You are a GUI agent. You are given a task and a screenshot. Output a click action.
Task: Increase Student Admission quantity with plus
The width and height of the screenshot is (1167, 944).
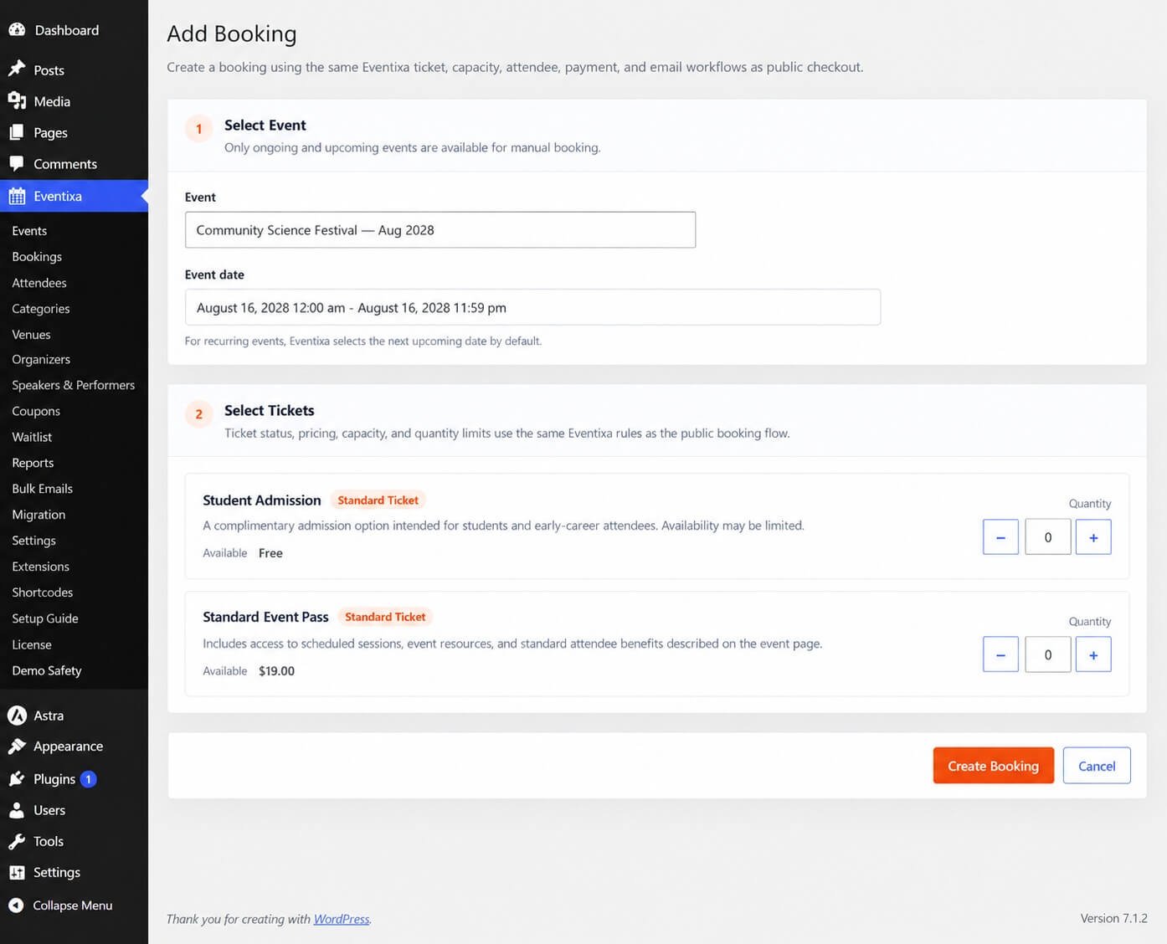tap(1092, 537)
